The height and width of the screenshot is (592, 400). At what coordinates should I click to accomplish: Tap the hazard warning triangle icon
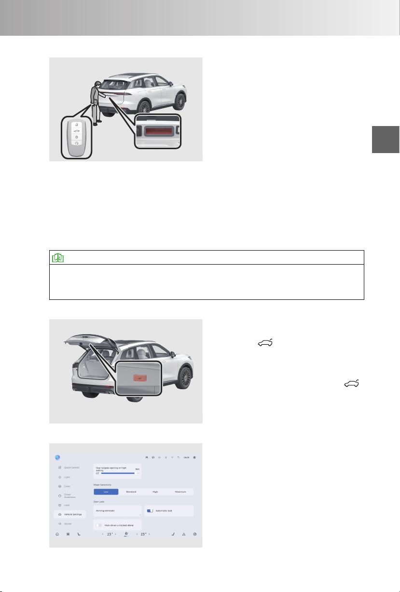tap(184, 535)
